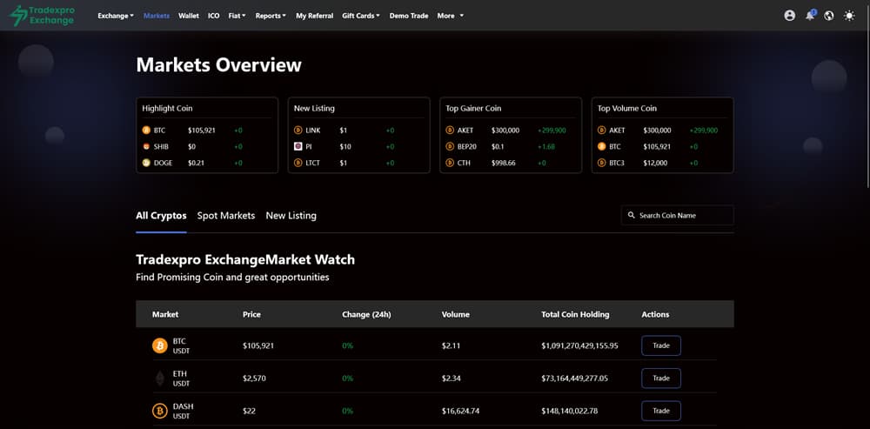Click the BTC coin icon in Top Volume Coin

(601, 146)
